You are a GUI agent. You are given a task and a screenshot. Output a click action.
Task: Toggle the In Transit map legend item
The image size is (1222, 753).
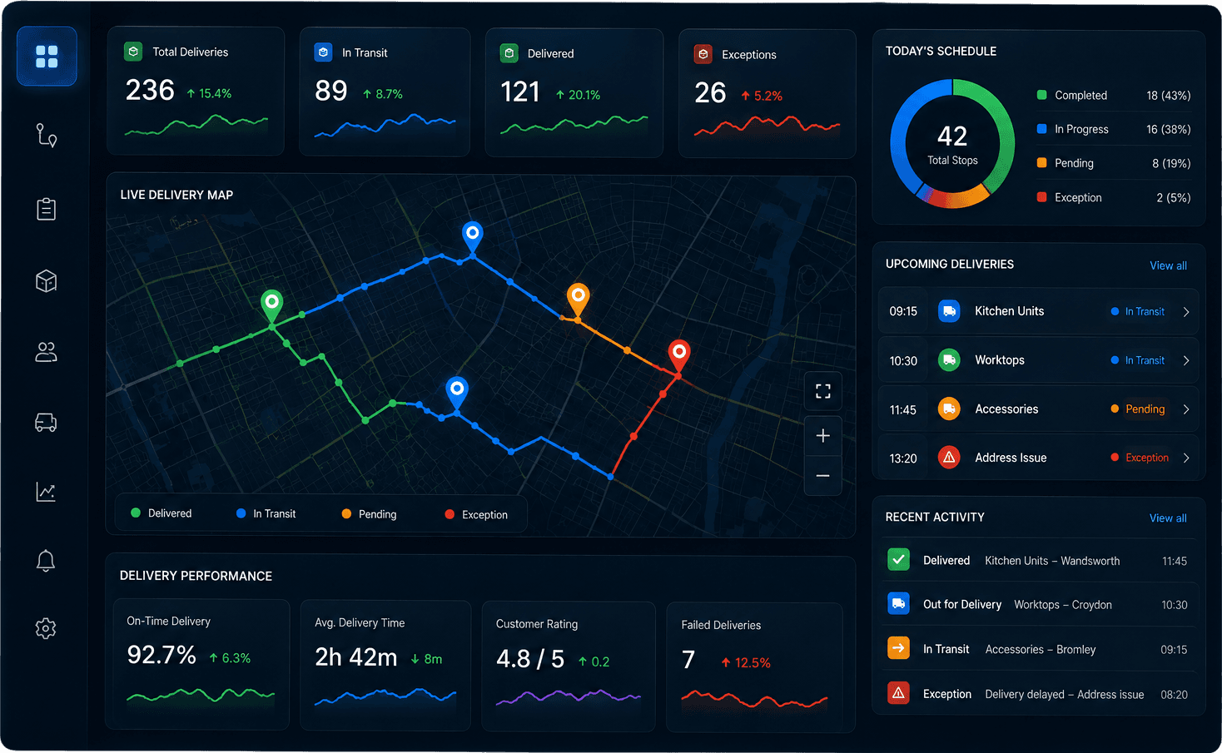tap(266, 514)
